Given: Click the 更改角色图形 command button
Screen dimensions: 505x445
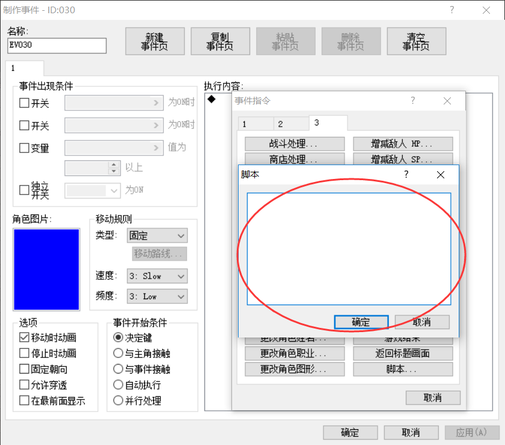Looking at the screenshot, I should 295,369.
